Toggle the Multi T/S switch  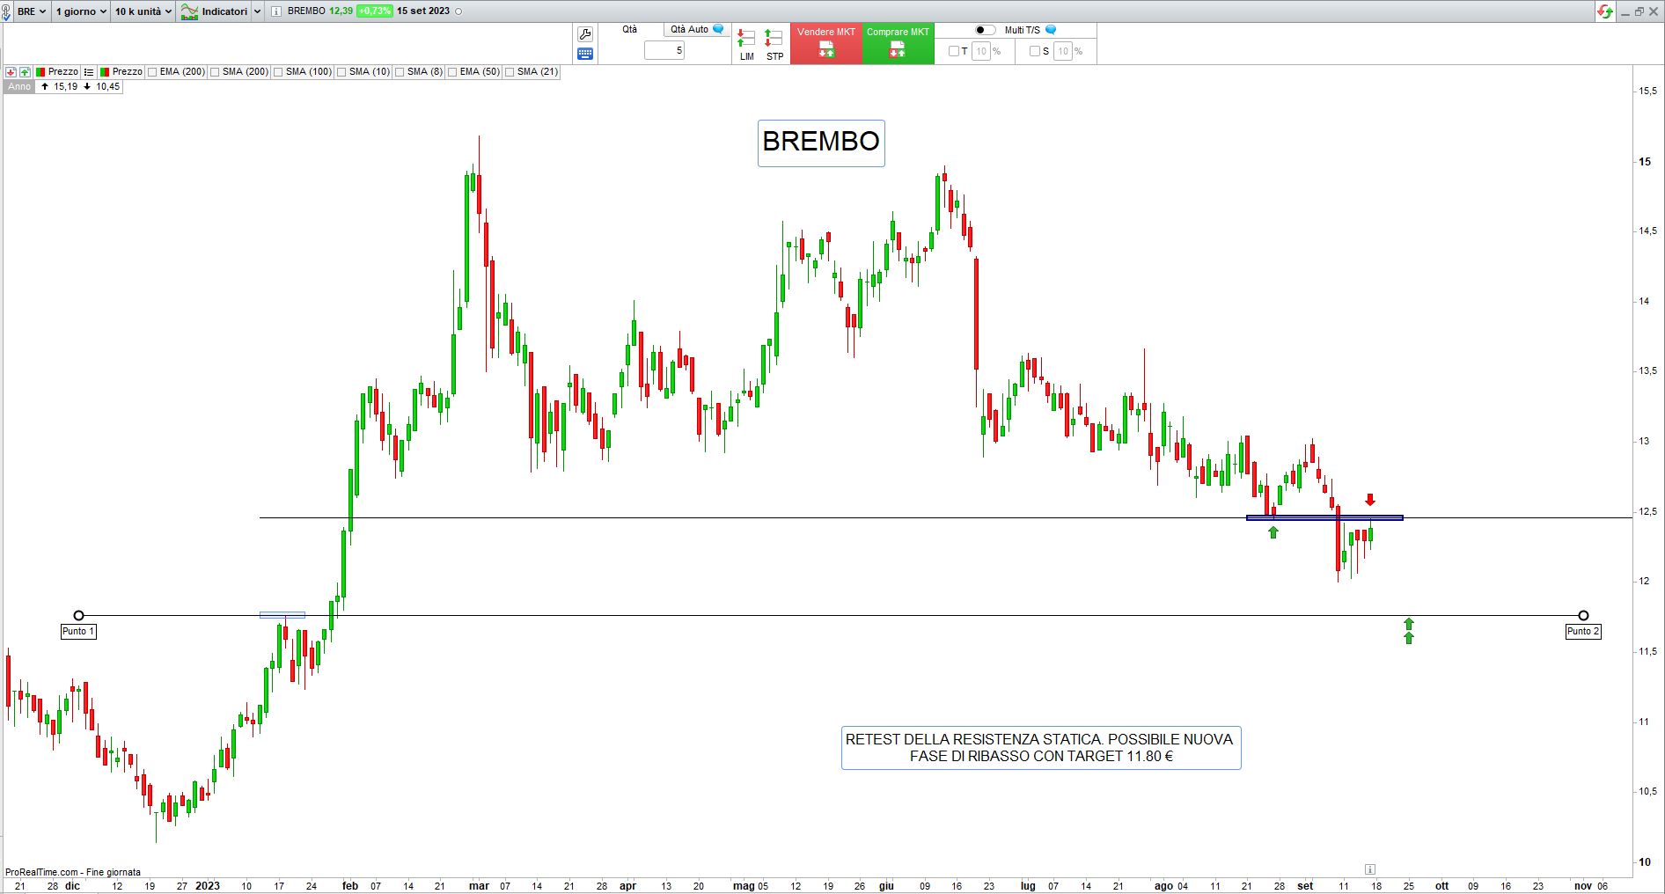[986, 30]
